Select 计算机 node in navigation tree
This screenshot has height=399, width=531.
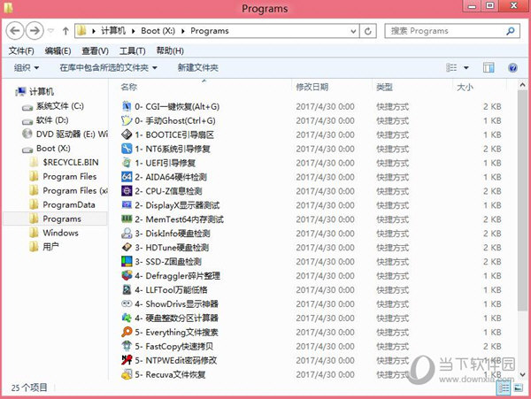coord(41,92)
